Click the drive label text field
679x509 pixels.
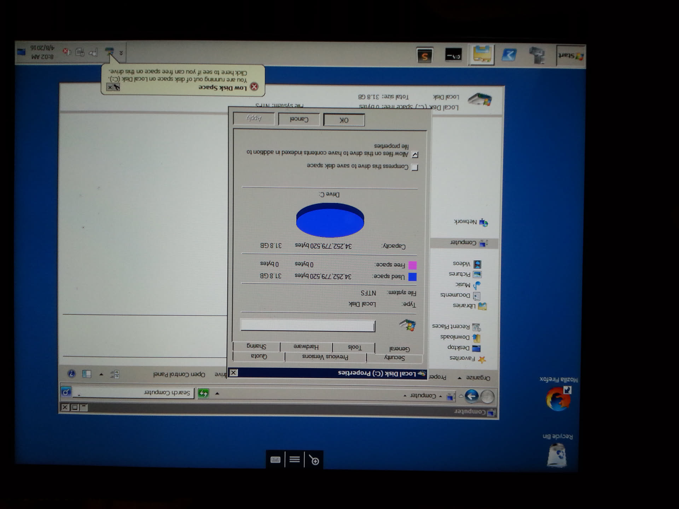point(307,325)
